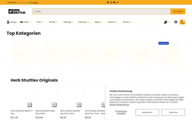Expand the Zubehör menu
This screenshot has height=120, width=192.
[113, 22]
